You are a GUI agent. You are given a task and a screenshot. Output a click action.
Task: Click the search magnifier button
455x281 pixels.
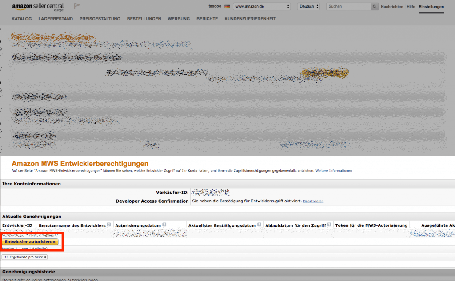[x=374, y=6]
